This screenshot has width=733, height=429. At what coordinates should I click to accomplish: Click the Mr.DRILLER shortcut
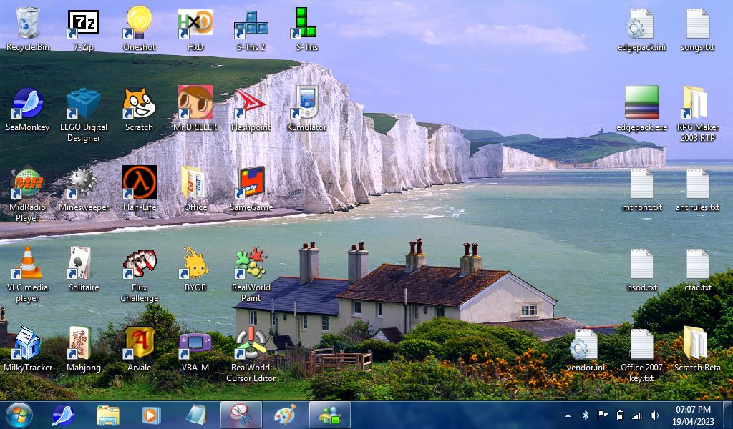195,103
